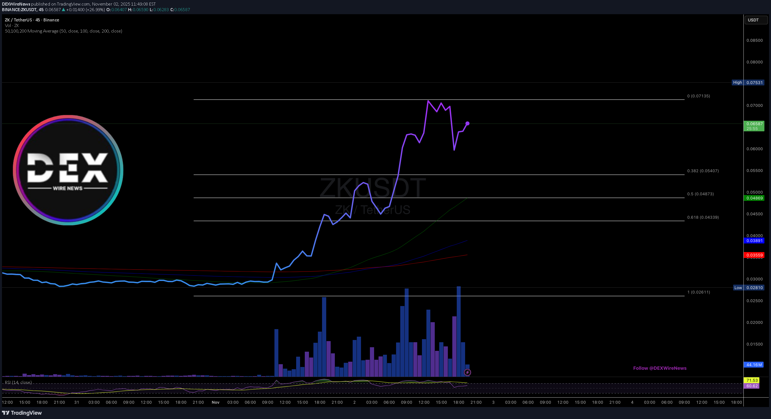Click the purple lightning bolt icon
Viewport: 771px width, 419px height.
click(x=467, y=372)
